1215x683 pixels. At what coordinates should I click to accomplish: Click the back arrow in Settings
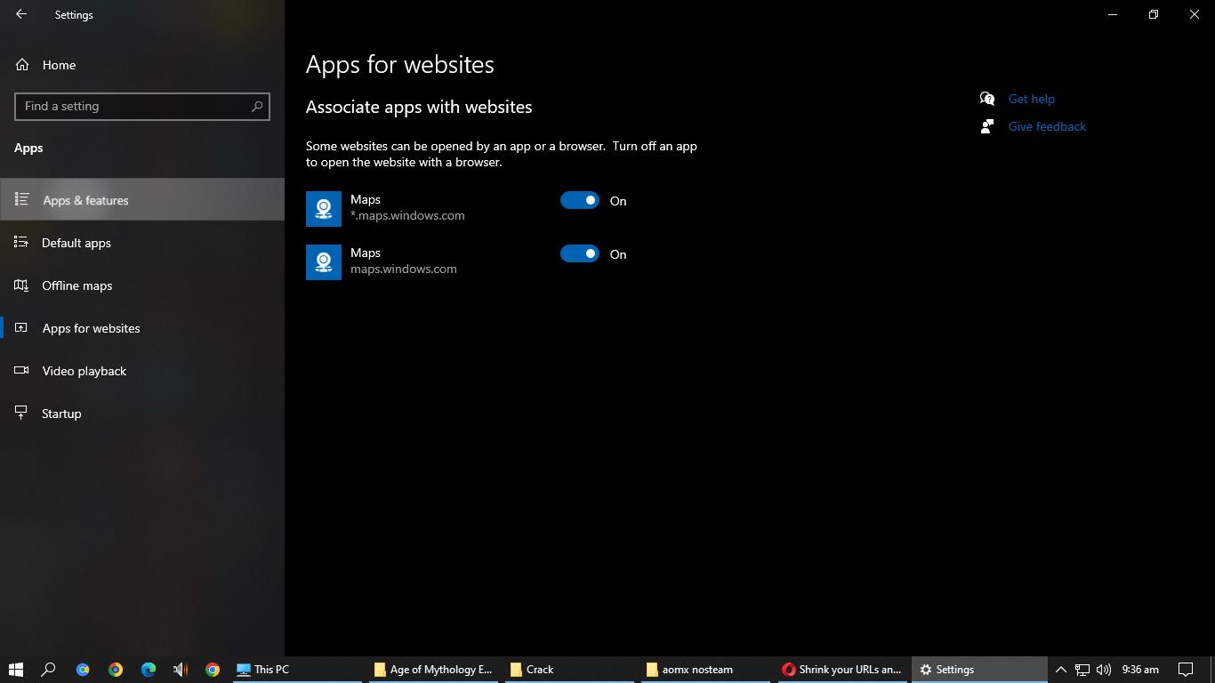21,14
